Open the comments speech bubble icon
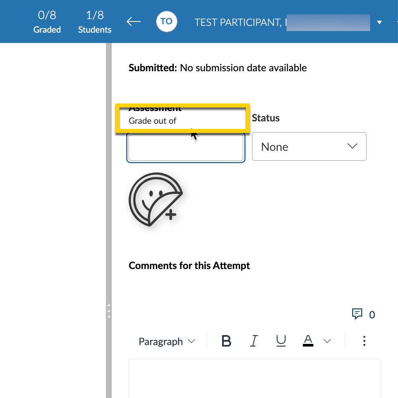Viewport: 398px width, 398px height. (357, 314)
